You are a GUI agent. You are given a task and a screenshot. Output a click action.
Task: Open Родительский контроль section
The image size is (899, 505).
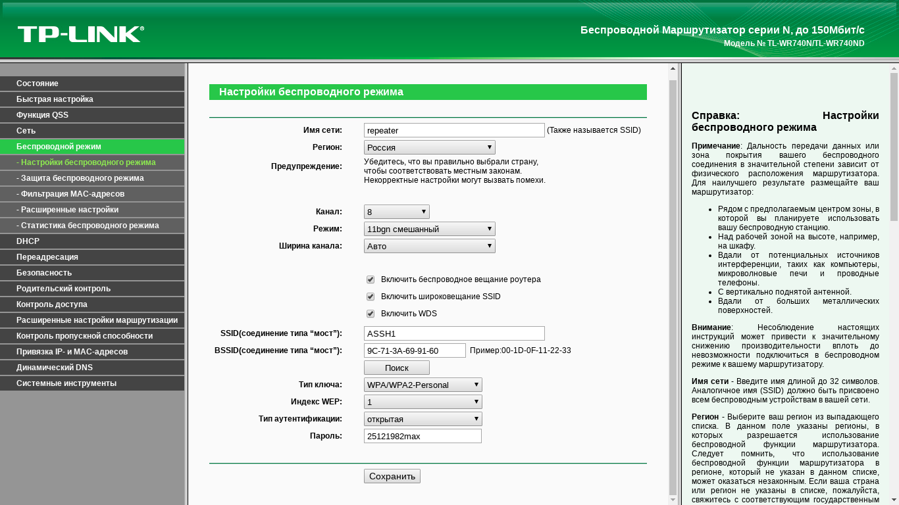click(x=92, y=289)
